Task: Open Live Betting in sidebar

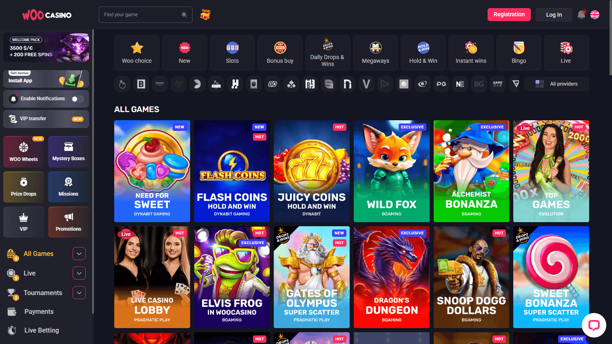Action: coord(42,331)
